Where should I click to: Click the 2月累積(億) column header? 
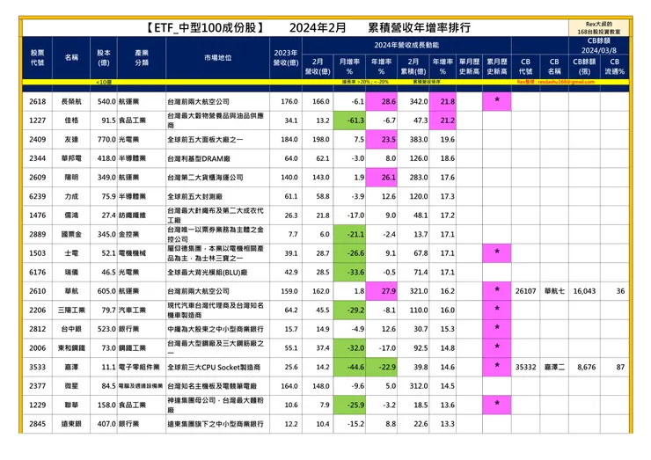pos(413,67)
